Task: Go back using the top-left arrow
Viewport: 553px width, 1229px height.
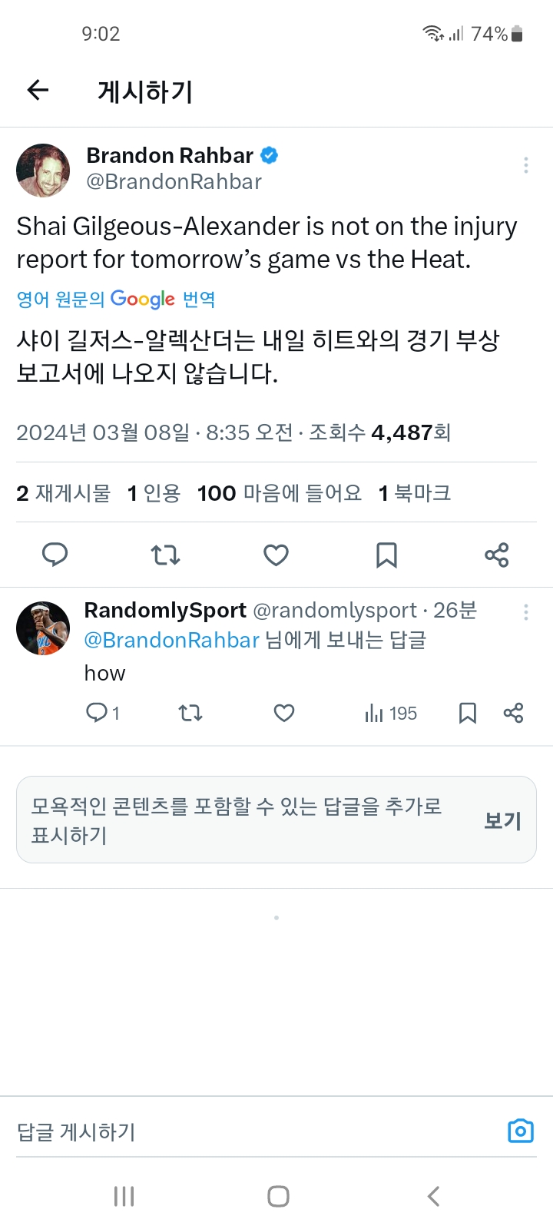Action: coord(38,91)
